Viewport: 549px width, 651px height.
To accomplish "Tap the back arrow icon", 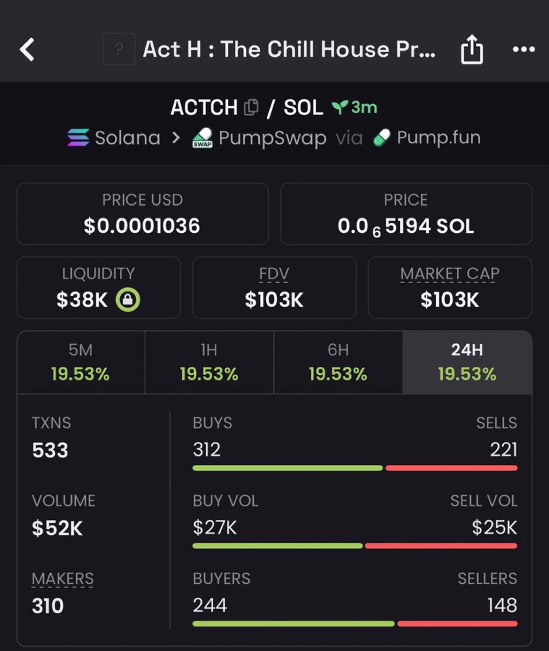I will point(27,50).
